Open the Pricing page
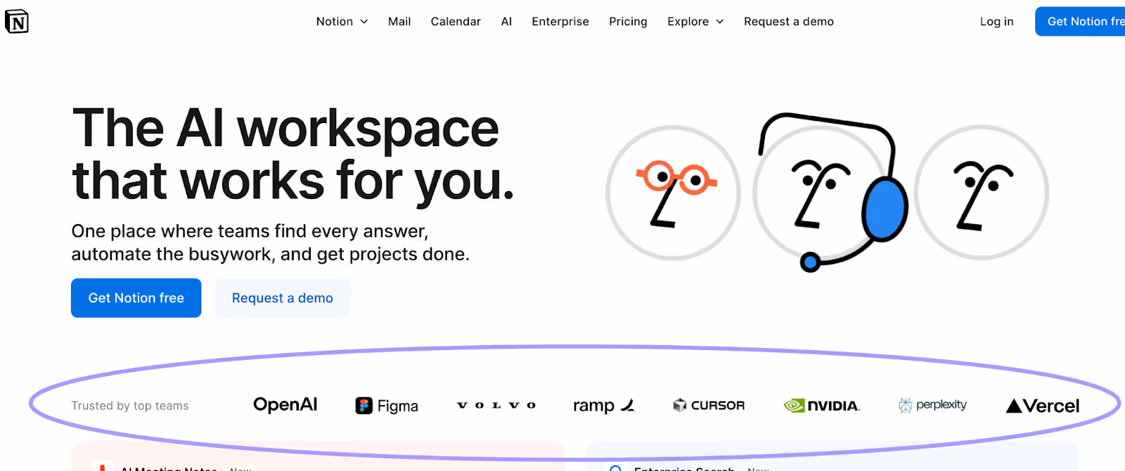The width and height of the screenshot is (1125, 471). click(628, 22)
